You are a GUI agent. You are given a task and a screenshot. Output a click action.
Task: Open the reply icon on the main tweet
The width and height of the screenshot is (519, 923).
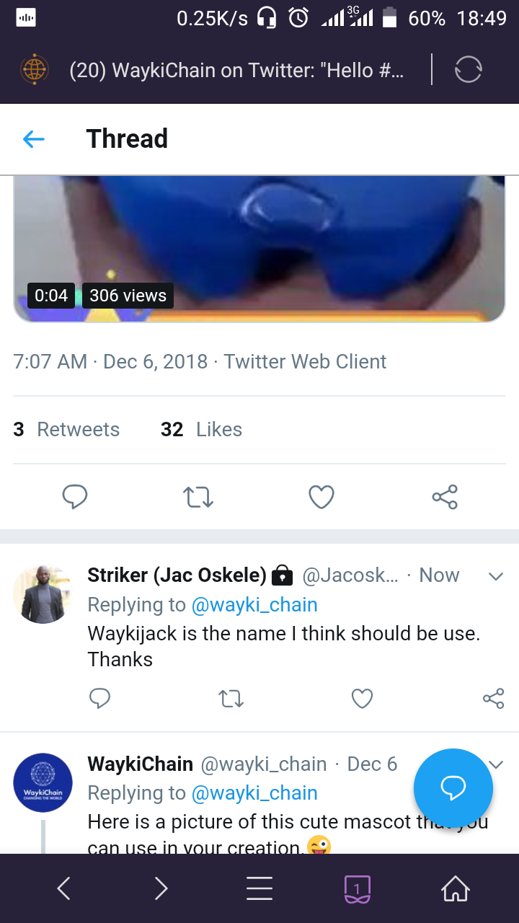(75, 497)
